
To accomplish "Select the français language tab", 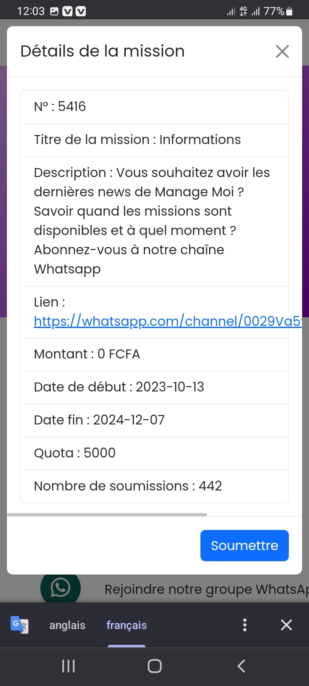I will tap(127, 625).
